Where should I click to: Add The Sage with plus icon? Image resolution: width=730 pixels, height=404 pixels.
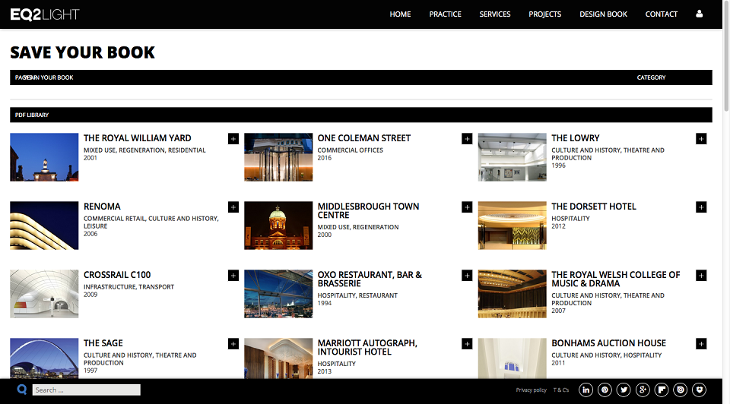(233, 343)
